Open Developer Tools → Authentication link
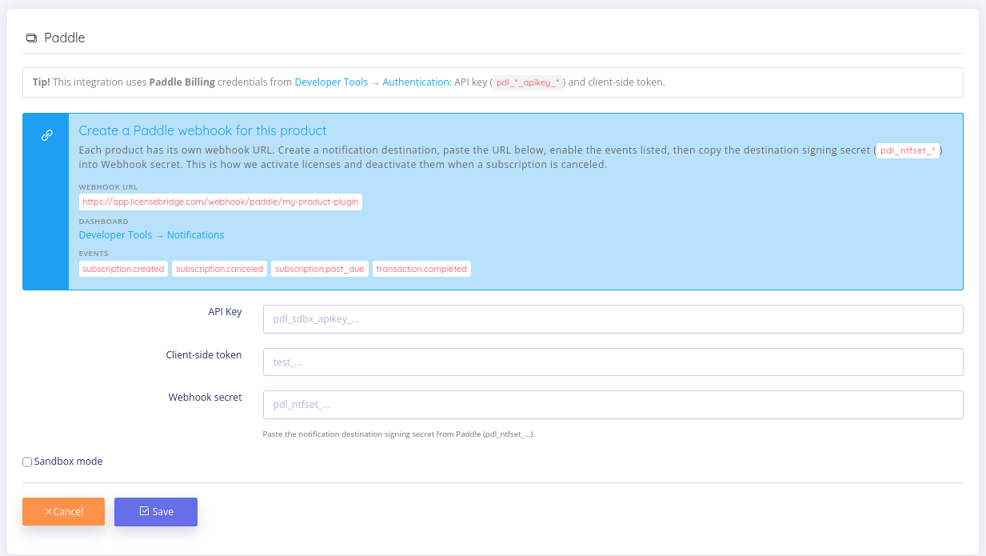 373,82
